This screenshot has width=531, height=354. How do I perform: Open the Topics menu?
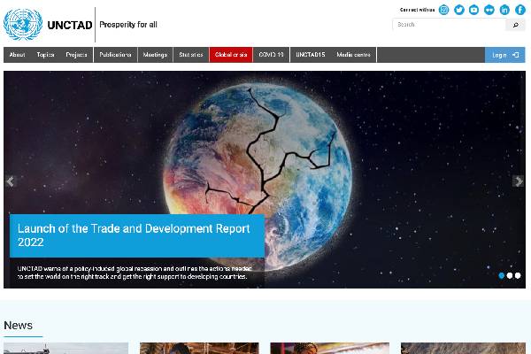click(x=45, y=55)
